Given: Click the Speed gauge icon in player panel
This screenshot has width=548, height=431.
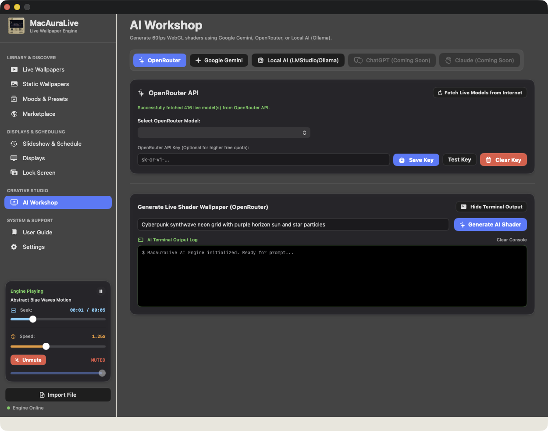Looking at the screenshot, I should [x=13, y=337].
